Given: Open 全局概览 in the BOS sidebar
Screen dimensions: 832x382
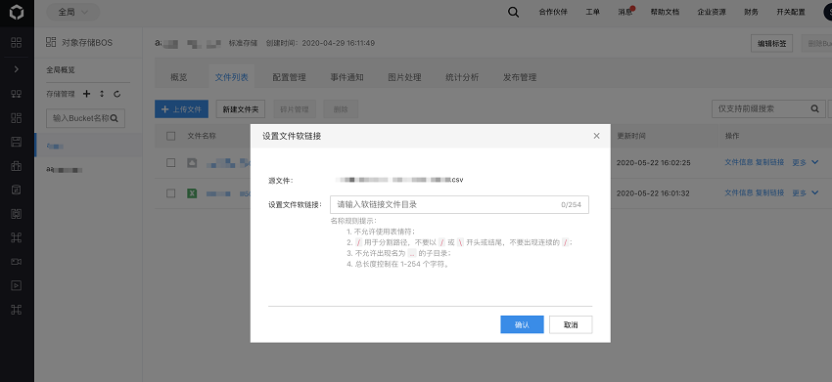Looking at the screenshot, I should [x=61, y=69].
